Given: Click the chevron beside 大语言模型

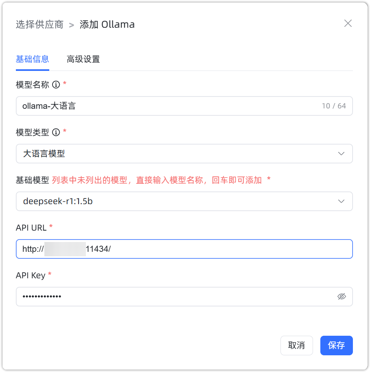Looking at the screenshot, I should tap(341, 154).
